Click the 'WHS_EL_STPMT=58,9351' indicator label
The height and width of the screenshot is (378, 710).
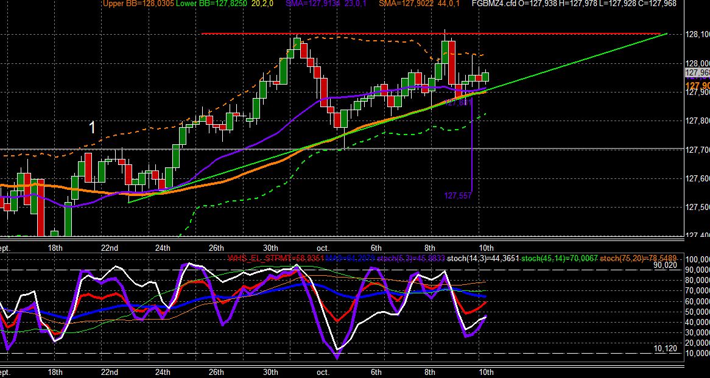click(275, 259)
